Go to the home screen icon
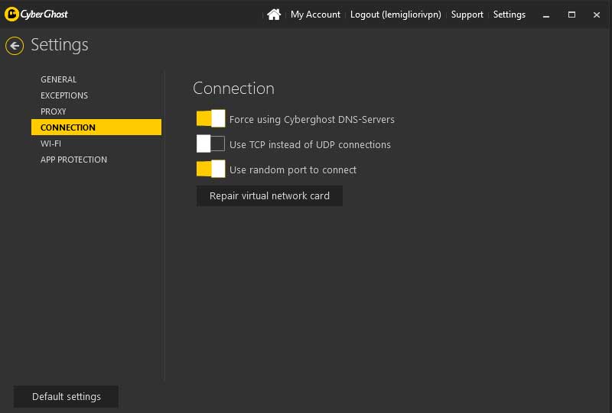Screen dimensions: 612x413 click(274, 15)
